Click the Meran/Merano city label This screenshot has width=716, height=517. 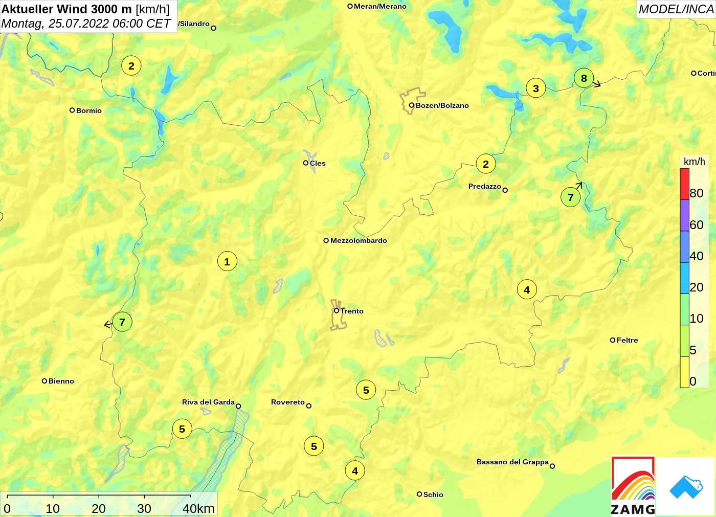click(x=380, y=6)
